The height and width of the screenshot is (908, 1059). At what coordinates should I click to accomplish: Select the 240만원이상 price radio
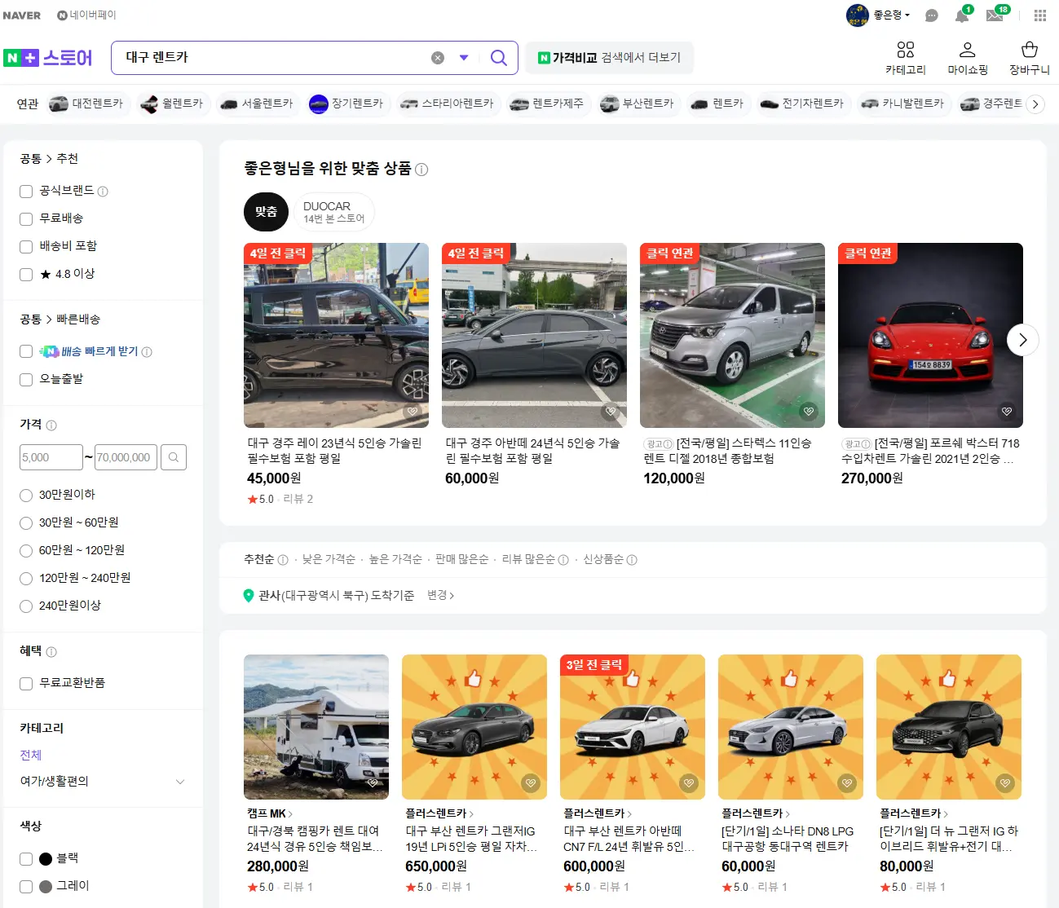[26, 606]
